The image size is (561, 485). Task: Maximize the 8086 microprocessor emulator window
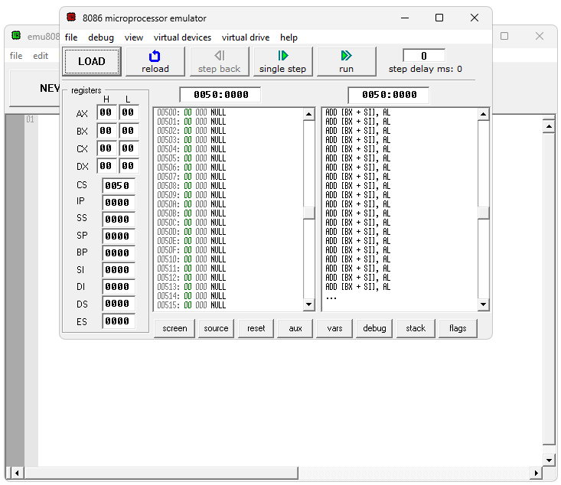point(439,18)
